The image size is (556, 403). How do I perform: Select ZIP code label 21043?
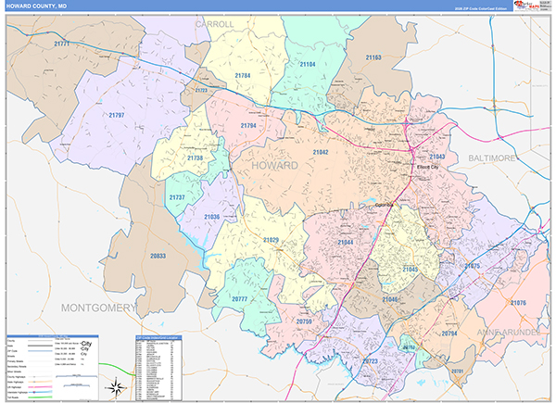point(436,157)
